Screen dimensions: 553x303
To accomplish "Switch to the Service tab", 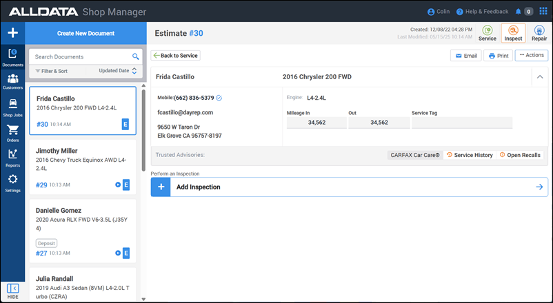I will (x=487, y=33).
